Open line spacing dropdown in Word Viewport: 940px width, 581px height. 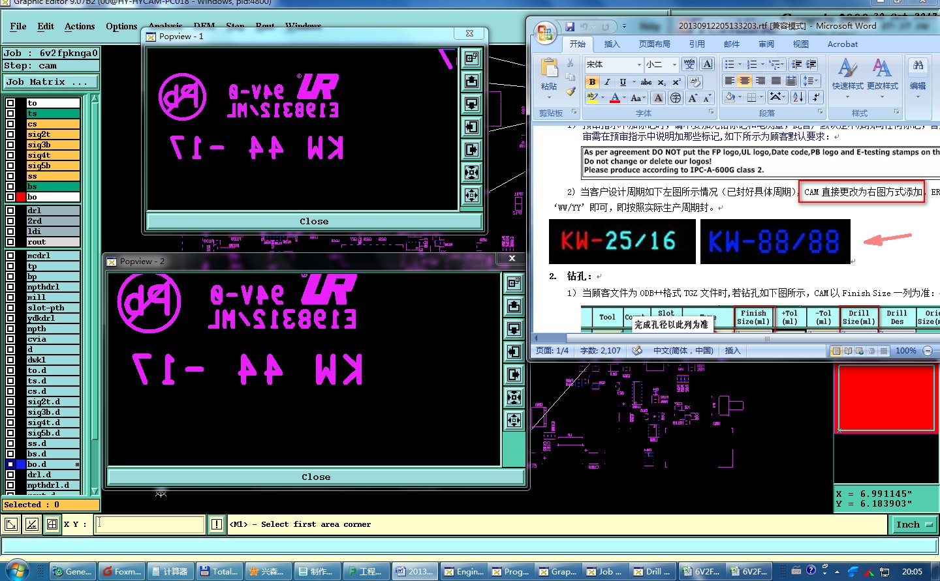[811, 81]
